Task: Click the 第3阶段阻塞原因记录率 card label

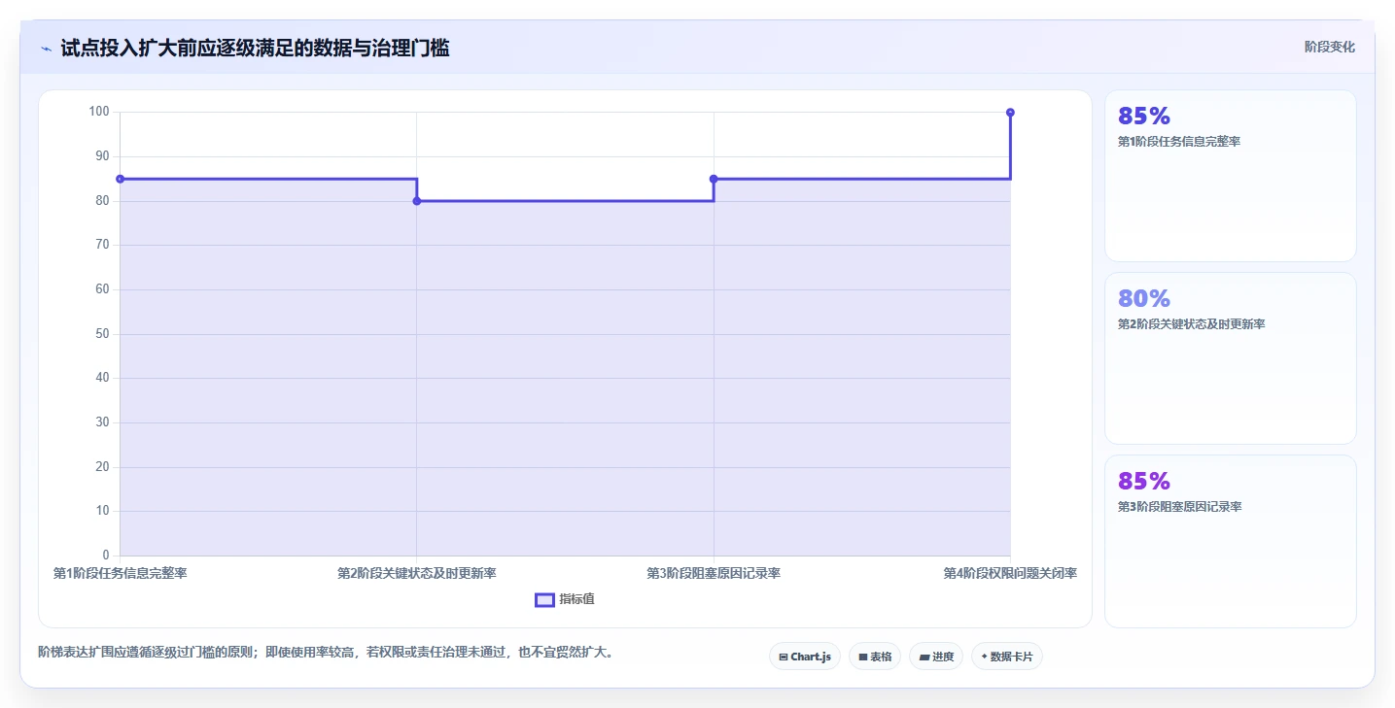Action: coord(1179,507)
